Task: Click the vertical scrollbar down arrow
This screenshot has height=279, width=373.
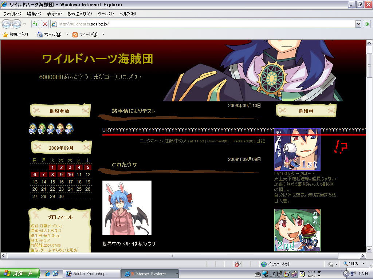Action: click(369, 249)
